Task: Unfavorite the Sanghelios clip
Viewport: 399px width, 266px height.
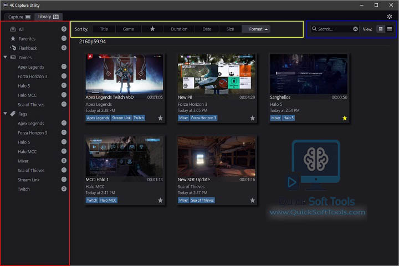Action: point(345,118)
